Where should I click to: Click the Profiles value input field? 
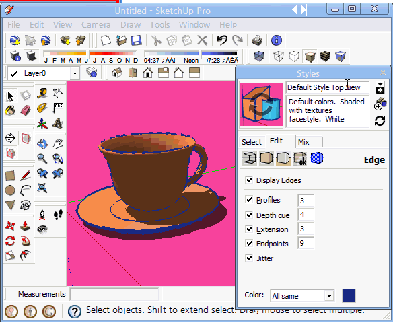tap(306, 201)
